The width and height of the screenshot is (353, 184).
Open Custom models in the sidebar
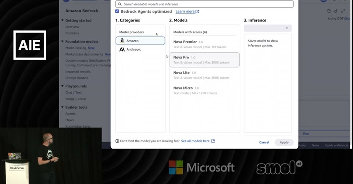pos(88,63)
